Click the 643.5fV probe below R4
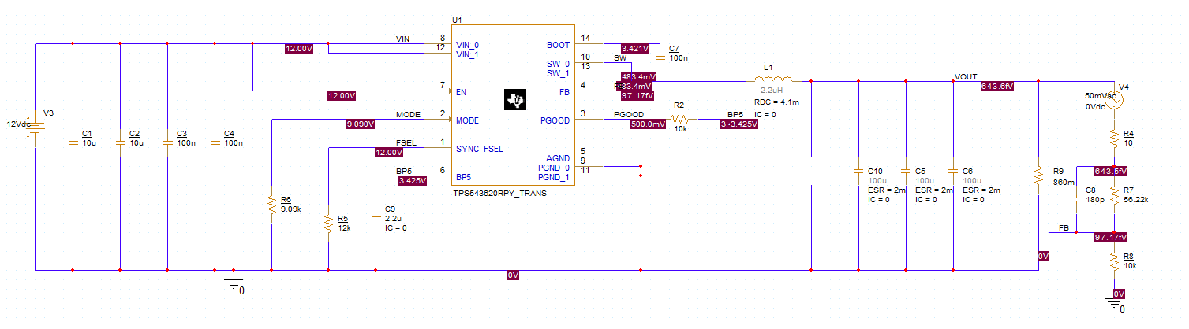Viewport: 1189px width, 329px height. [1111, 171]
